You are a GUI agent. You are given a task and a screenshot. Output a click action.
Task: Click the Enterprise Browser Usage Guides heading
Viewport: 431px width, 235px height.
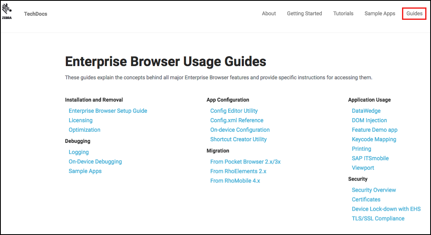coord(166,62)
